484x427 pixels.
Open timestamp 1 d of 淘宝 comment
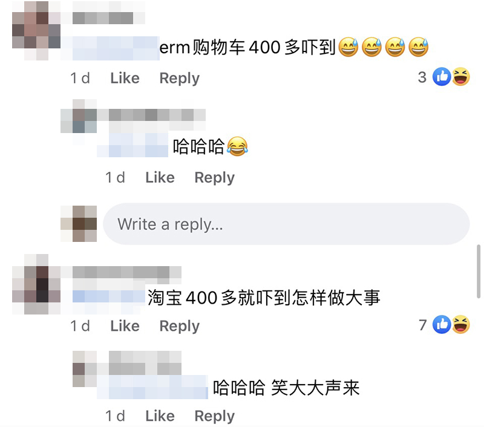pos(80,326)
